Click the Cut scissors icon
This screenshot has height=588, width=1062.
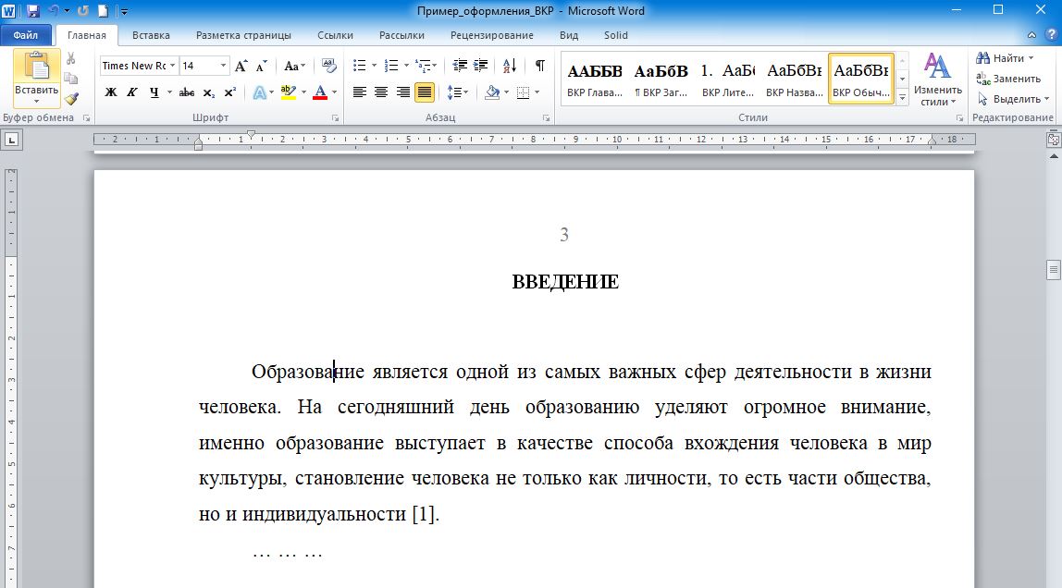click(x=70, y=59)
